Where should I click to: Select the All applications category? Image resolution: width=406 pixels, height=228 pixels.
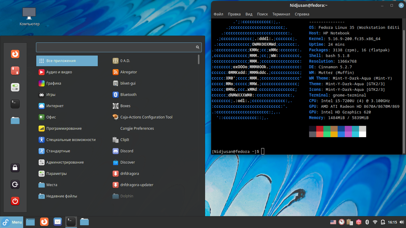[67, 61]
